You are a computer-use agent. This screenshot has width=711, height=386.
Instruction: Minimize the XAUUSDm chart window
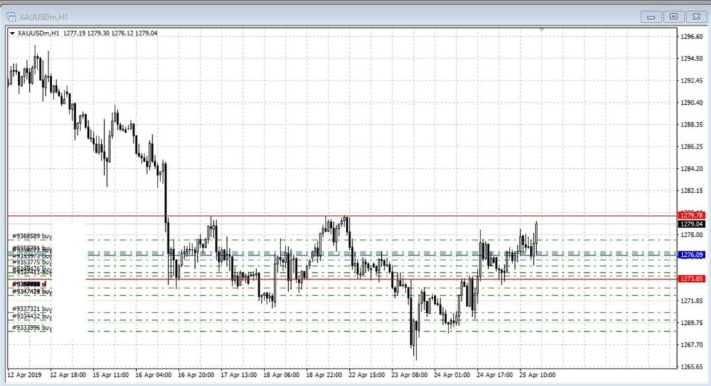(x=650, y=16)
